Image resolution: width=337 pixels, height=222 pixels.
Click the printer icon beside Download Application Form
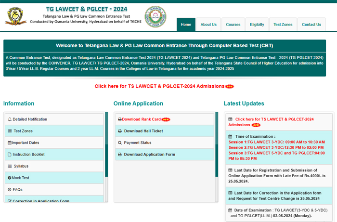click(120, 154)
